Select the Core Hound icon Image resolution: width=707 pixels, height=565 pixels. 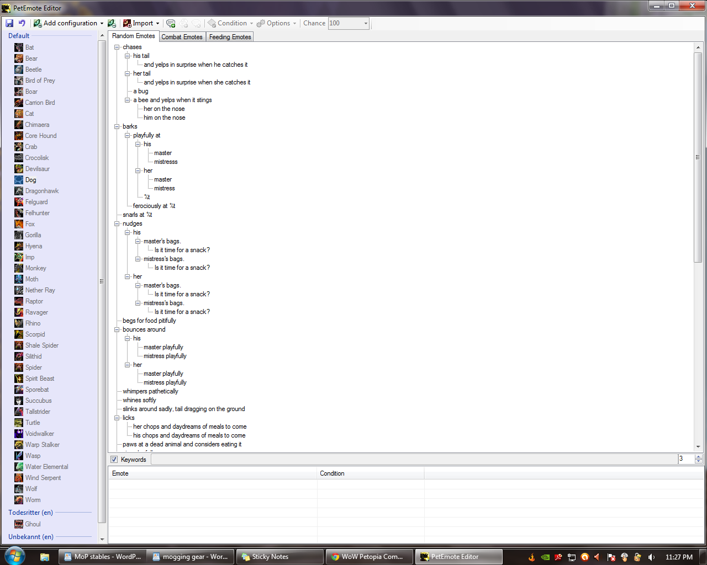tap(19, 136)
